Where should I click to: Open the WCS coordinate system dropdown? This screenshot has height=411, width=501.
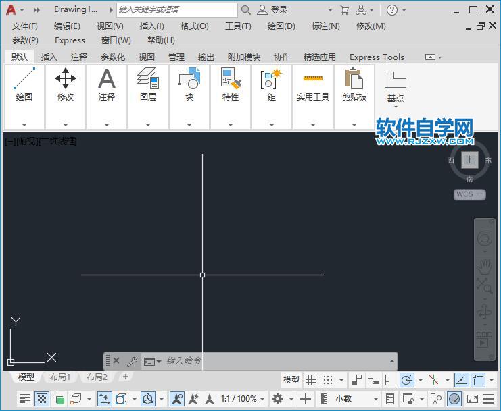pyautogui.click(x=470, y=194)
